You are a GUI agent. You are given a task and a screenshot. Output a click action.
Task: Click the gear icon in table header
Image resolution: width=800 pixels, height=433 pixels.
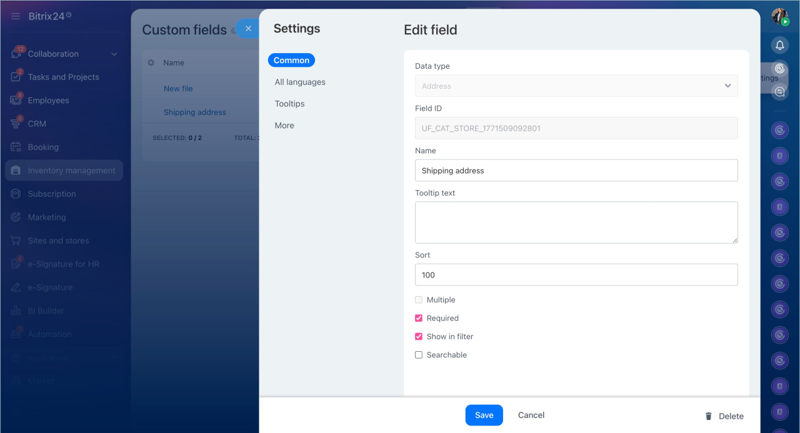[151, 62]
